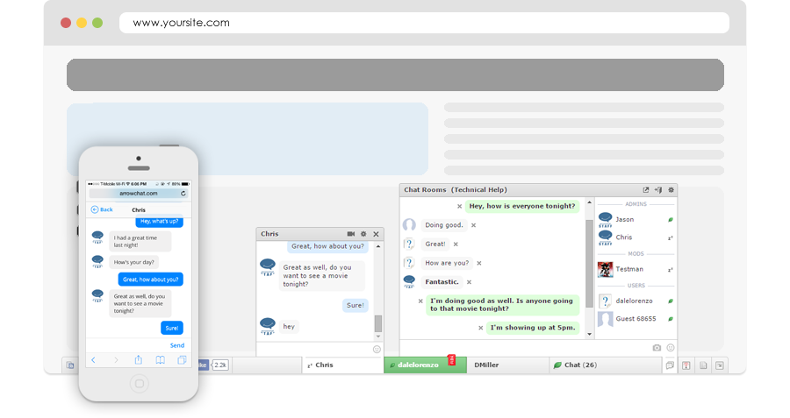Click the up arrow on the Chat Rooms scrollbar
This screenshot has height=418, width=790.
point(589,202)
